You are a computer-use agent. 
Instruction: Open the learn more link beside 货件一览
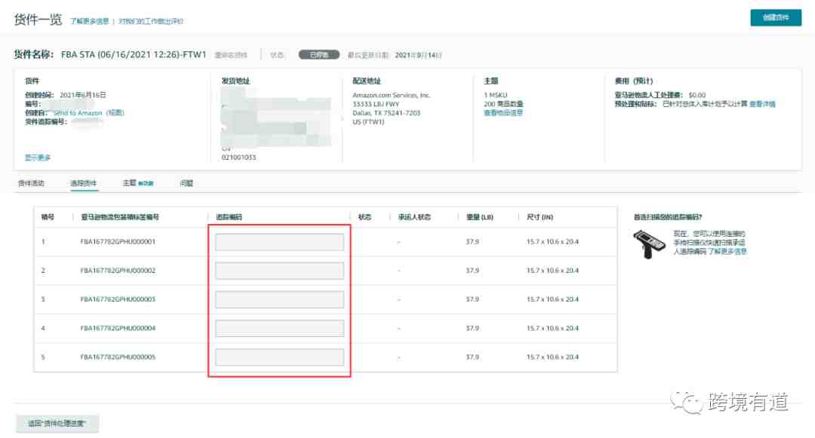89,21
